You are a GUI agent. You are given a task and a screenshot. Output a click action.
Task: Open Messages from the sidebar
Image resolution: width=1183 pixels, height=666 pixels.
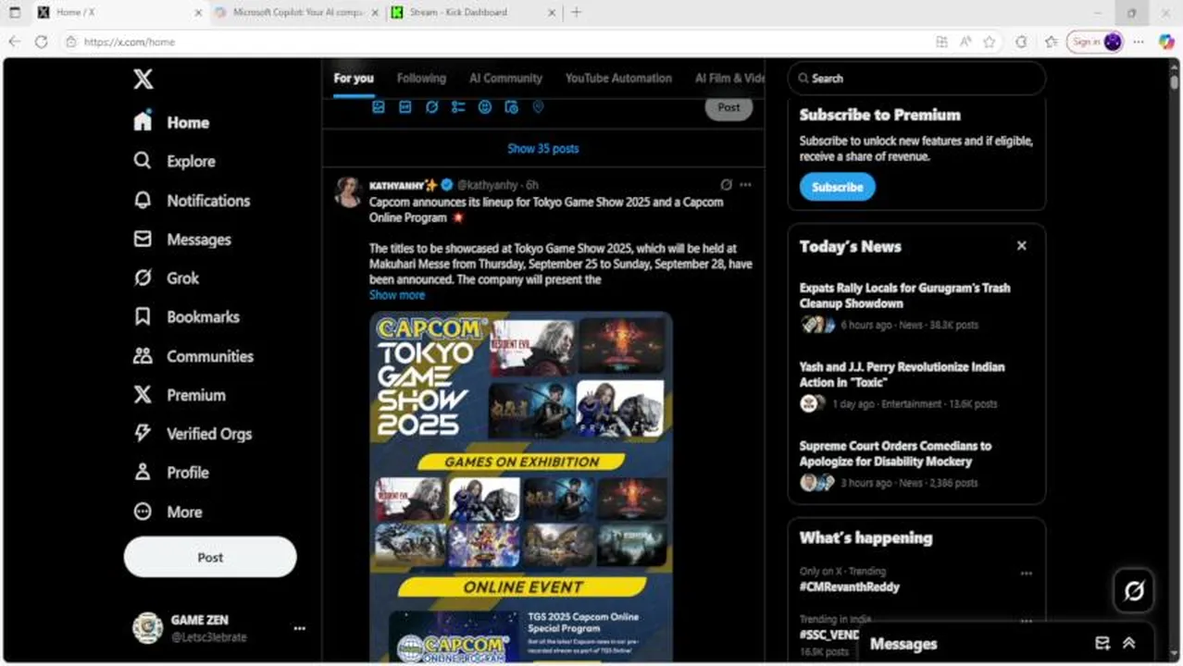click(x=181, y=240)
